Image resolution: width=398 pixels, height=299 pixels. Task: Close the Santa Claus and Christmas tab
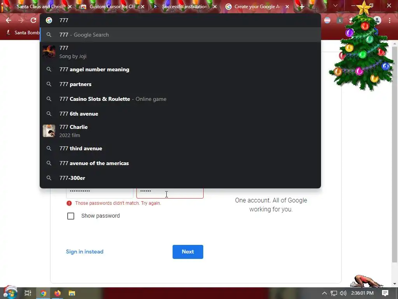70,7
